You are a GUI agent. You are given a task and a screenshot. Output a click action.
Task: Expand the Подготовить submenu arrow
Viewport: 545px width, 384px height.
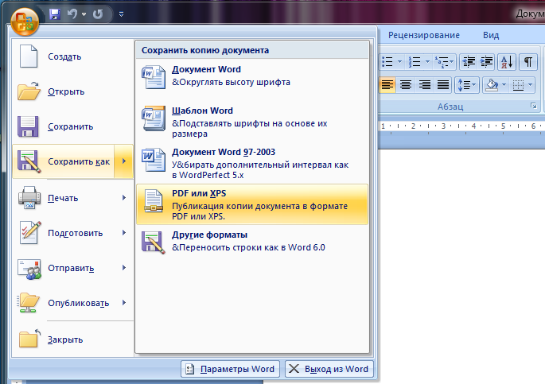point(124,233)
